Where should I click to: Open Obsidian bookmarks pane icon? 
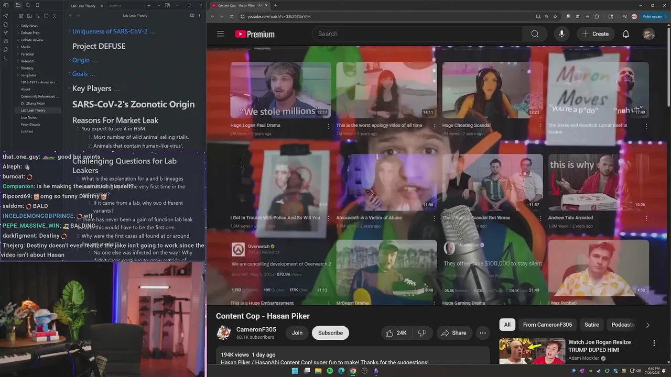click(37, 5)
